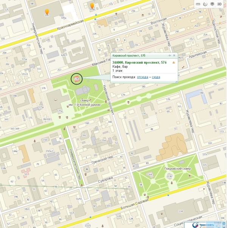
Task: Select building 224 below Красноармейская
Action: [x=94, y=34]
